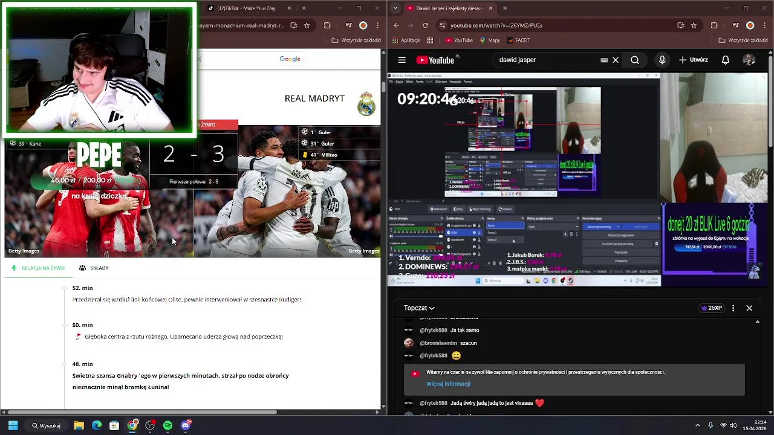Open Aplikacje bookmarks shortcut

tap(406, 40)
